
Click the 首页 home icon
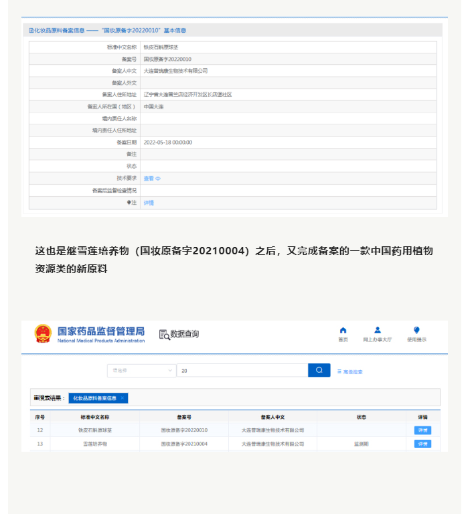tap(343, 330)
